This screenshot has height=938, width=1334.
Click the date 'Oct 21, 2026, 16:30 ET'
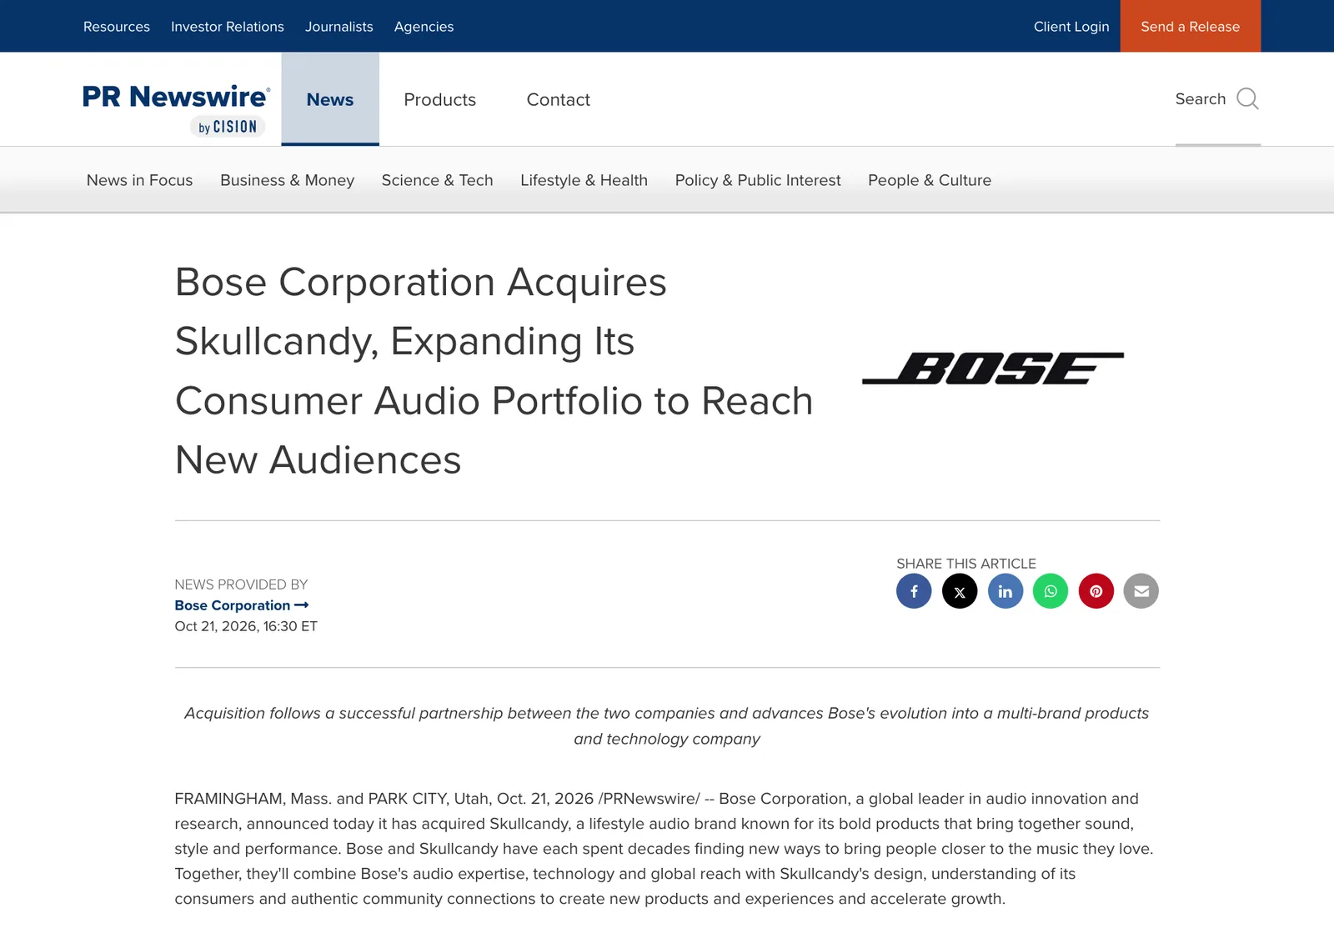pos(246,626)
